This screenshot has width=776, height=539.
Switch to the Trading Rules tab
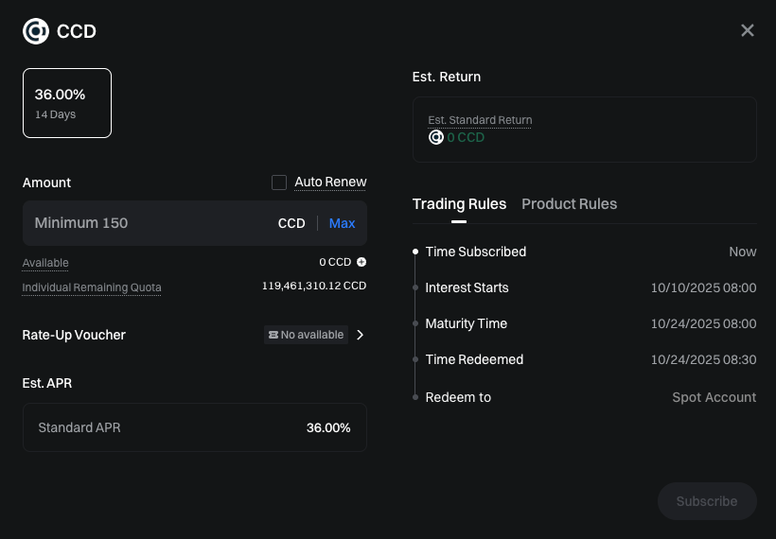tap(459, 204)
